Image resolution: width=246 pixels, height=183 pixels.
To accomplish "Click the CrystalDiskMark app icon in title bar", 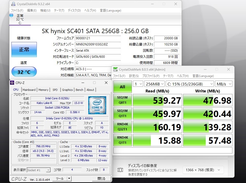I will click(x=115, y=69).
